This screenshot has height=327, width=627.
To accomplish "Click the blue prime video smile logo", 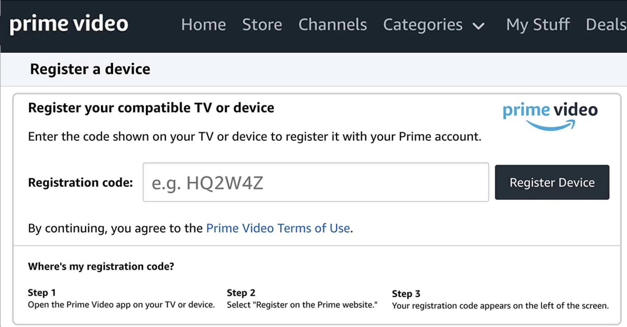I will [550, 116].
